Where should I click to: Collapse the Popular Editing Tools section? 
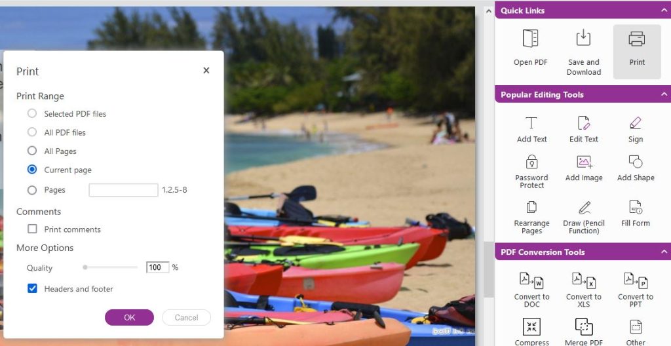664,94
